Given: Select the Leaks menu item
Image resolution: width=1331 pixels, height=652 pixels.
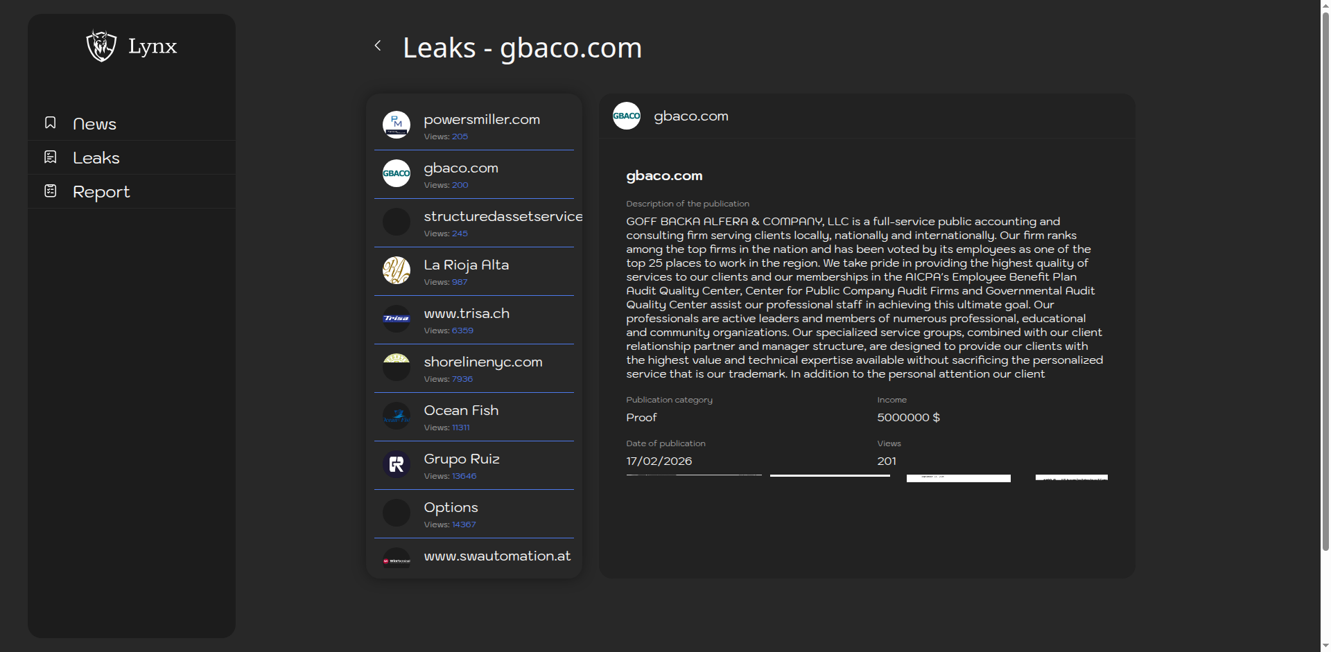Looking at the screenshot, I should coord(96,158).
